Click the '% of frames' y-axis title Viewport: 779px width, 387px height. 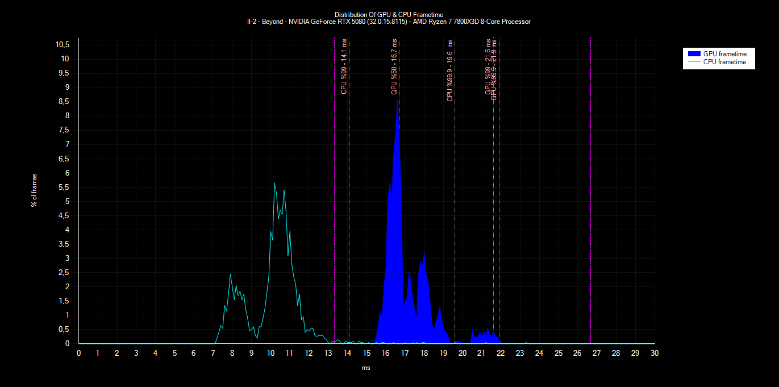tap(34, 190)
